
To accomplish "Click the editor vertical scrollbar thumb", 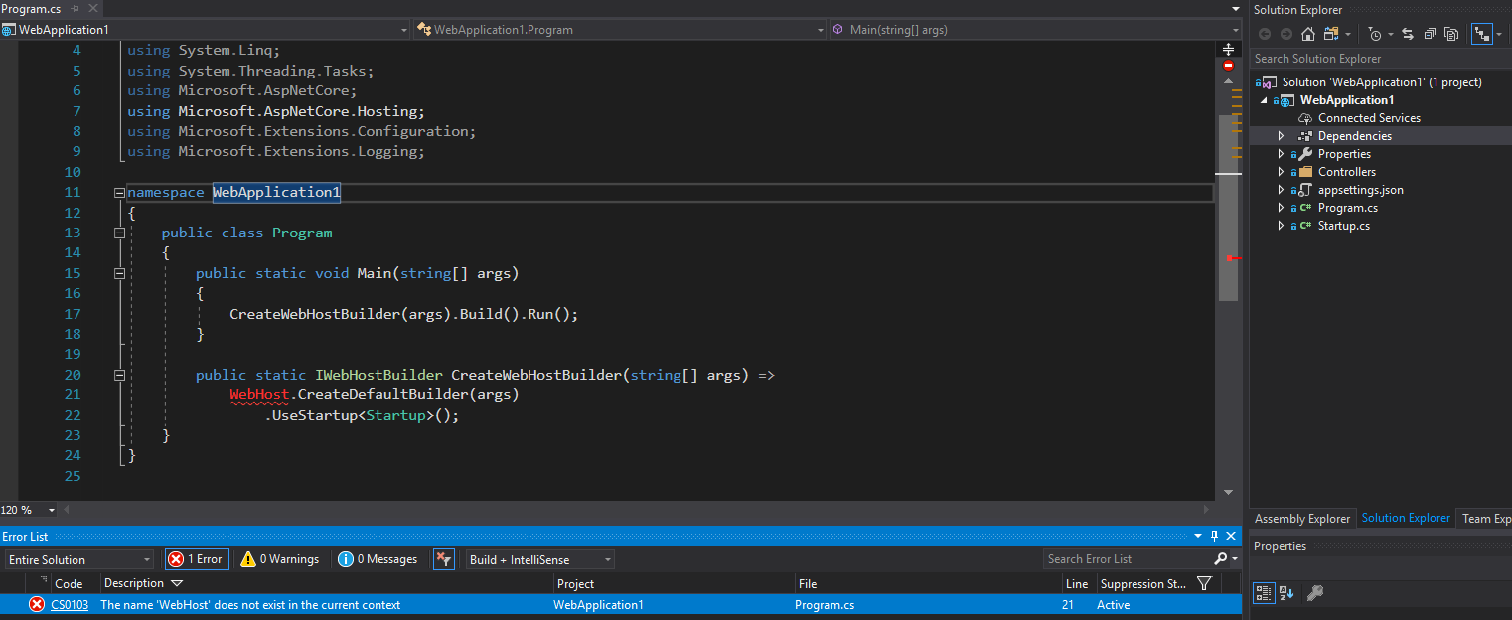I will pyautogui.click(x=1229, y=207).
